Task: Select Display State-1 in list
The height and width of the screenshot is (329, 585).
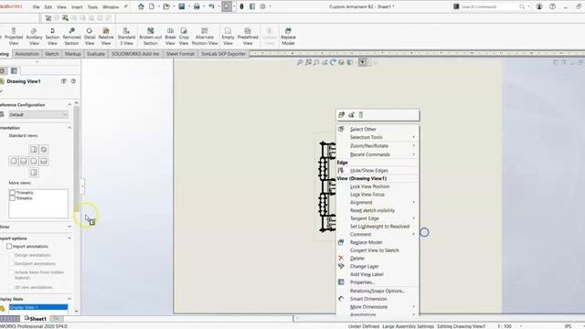Action: [x=38, y=307]
